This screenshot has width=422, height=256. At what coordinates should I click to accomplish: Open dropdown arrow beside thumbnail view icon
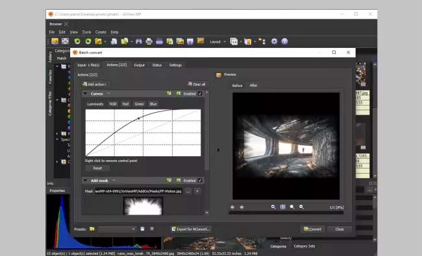click(x=241, y=41)
